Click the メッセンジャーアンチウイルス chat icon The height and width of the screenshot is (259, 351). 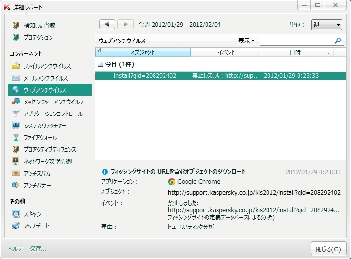pos(16,102)
